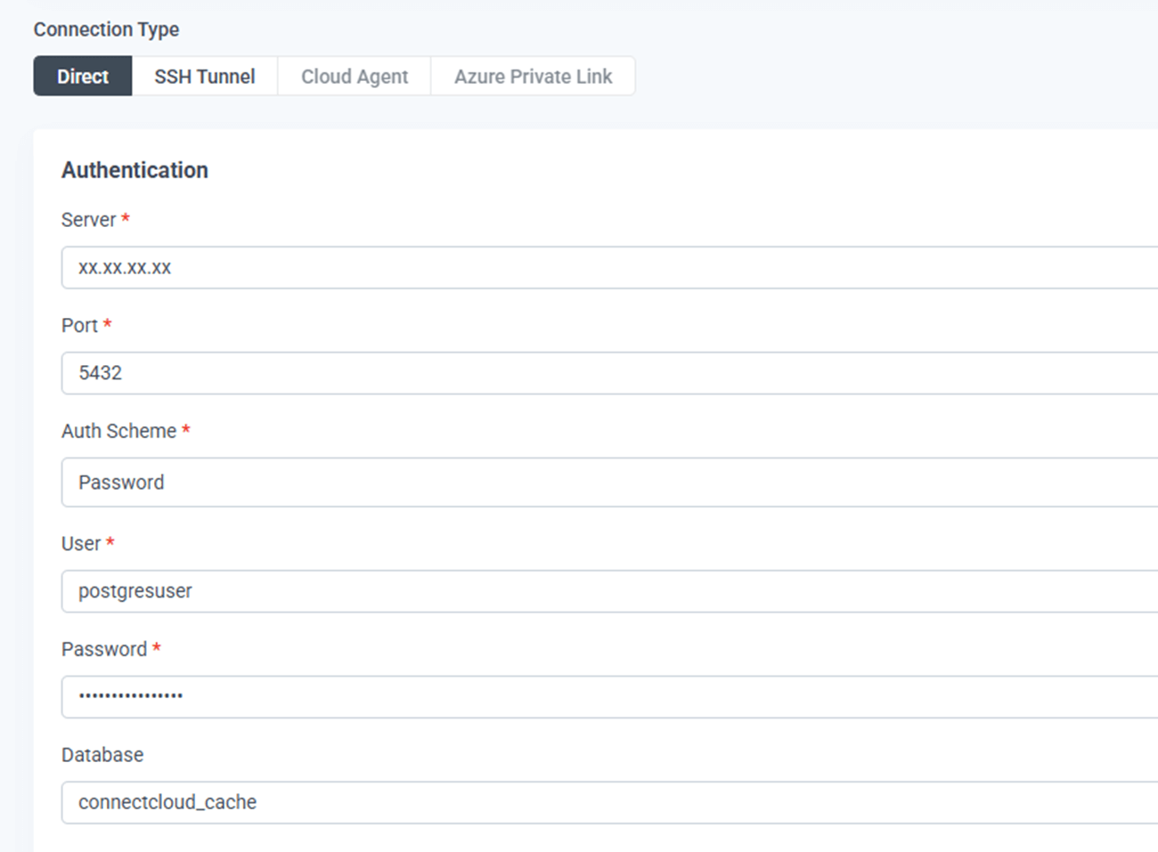
Task: Click the Database field label text
Action: coord(102,755)
